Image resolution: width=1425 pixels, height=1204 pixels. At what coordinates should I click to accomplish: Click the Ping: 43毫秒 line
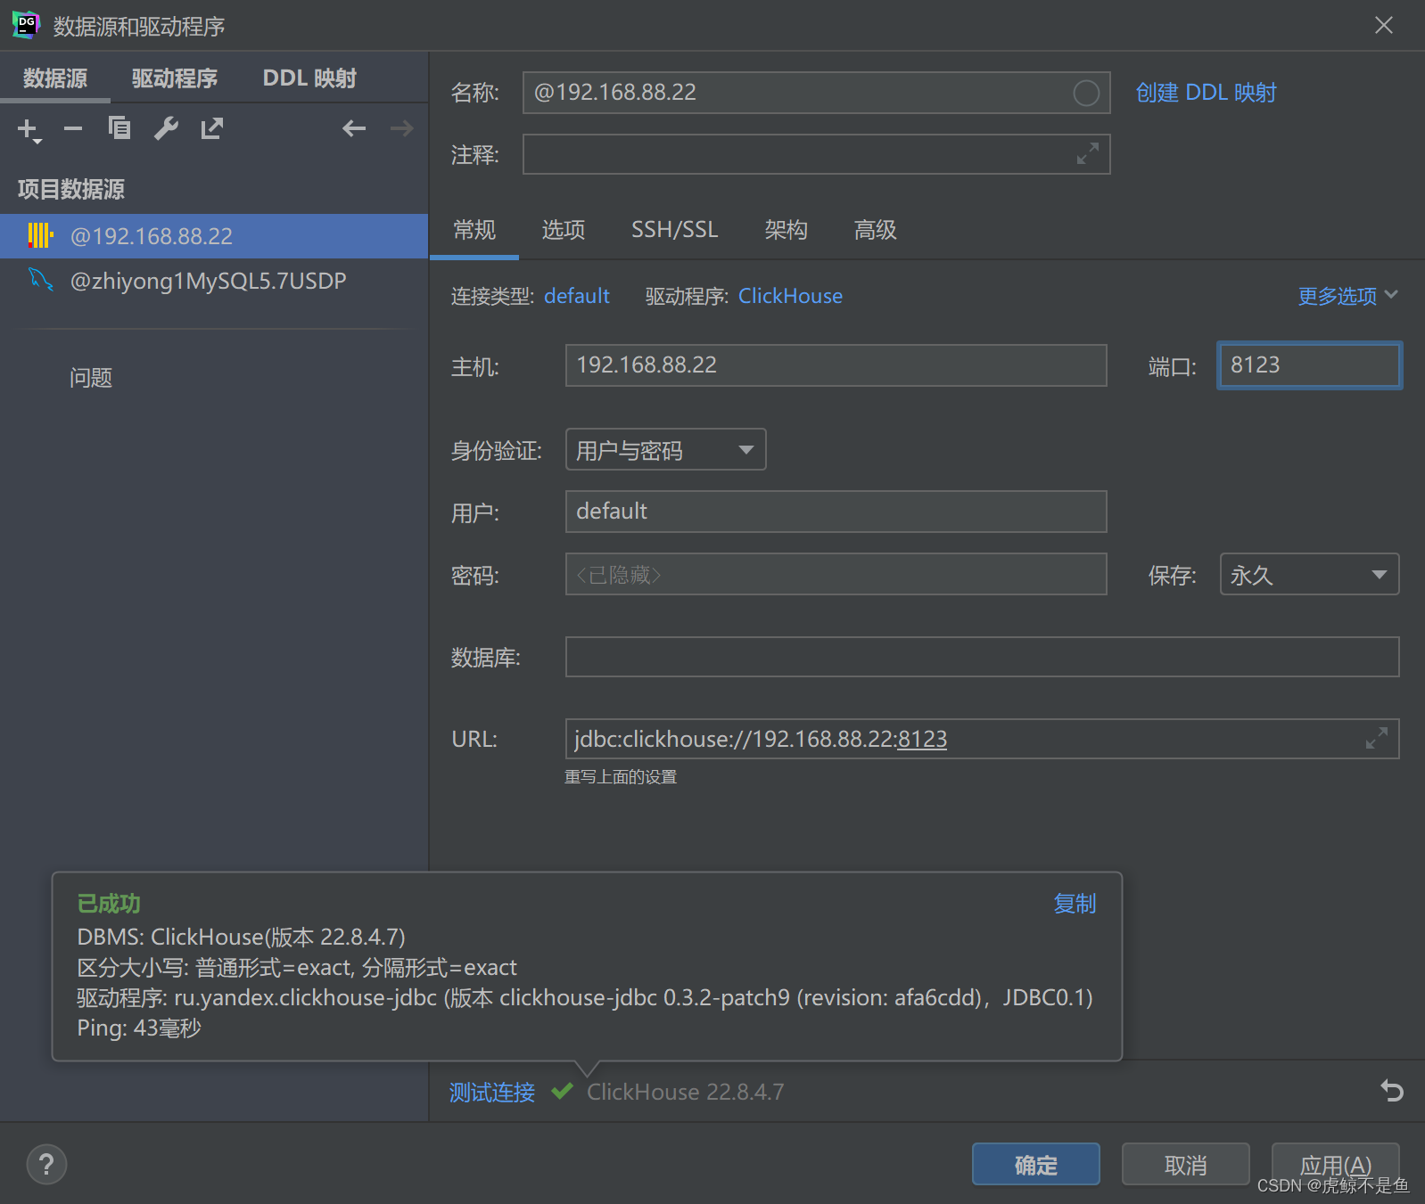139,1028
